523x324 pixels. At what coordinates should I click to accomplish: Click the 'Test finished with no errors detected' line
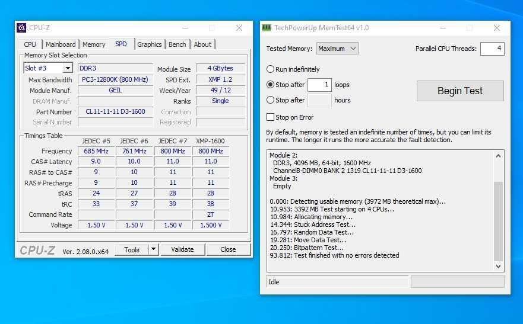pyautogui.click(x=334, y=255)
